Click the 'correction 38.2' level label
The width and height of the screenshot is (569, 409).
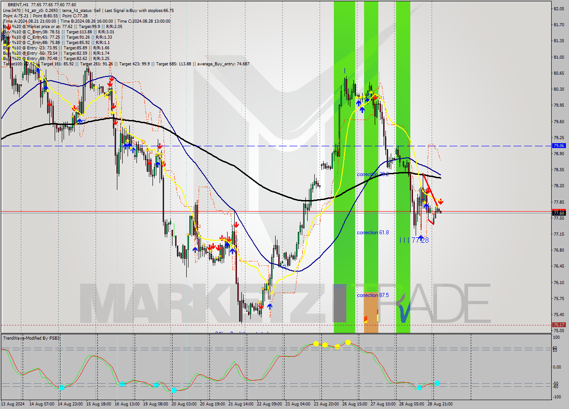[373, 174]
